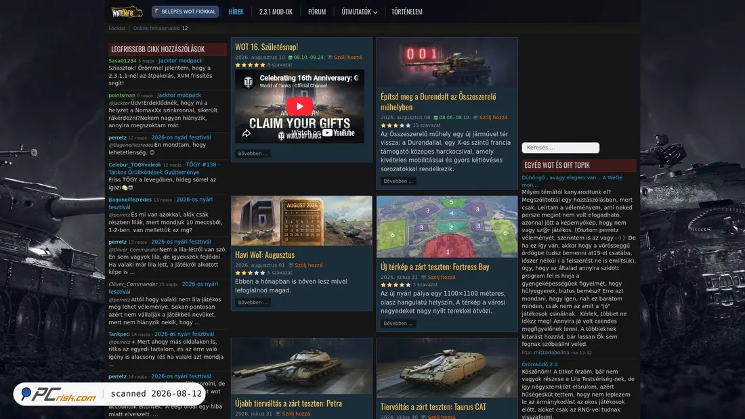Open Tierváltás a zárt teszten: Taurus CAT
The width and height of the screenshot is (745, 419).
pyautogui.click(x=433, y=407)
